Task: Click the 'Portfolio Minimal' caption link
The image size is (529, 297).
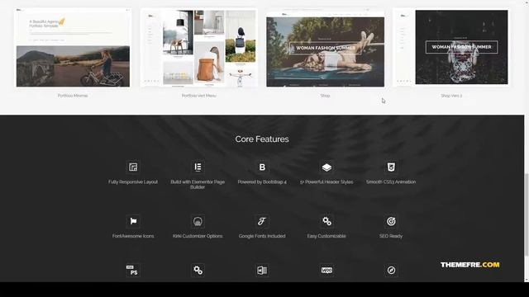Action: (73, 96)
